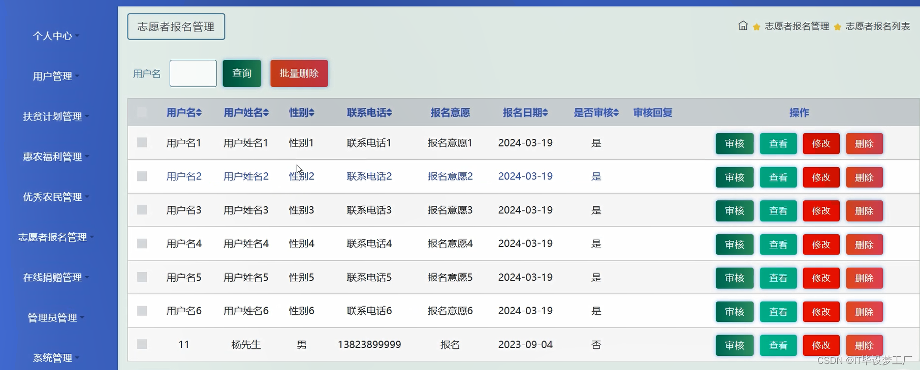Click 查看 for row 用户名5
920x370 pixels.
pyautogui.click(x=778, y=278)
